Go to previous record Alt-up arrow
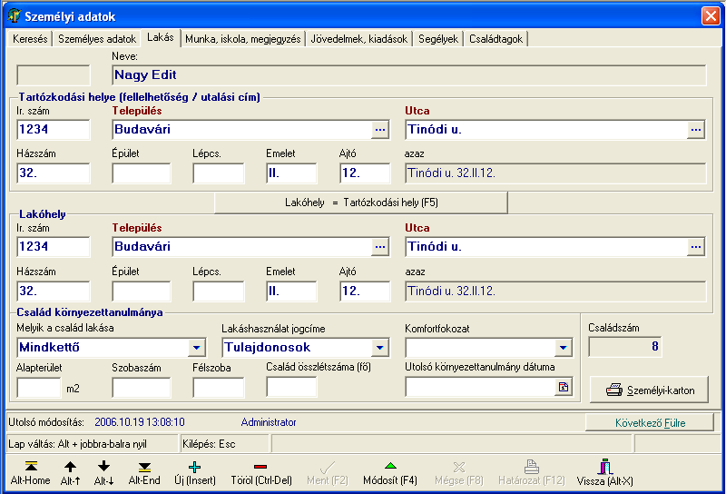The image size is (726, 494). tap(70, 473)
